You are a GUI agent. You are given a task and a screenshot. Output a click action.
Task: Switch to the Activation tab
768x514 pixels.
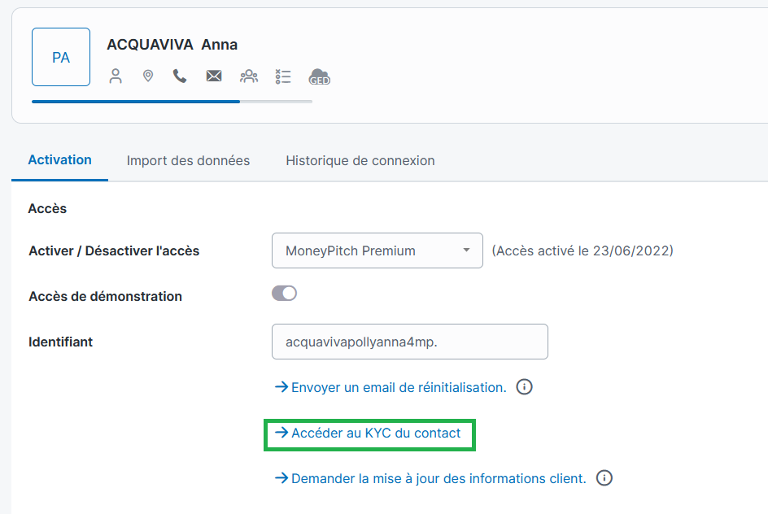59,160
